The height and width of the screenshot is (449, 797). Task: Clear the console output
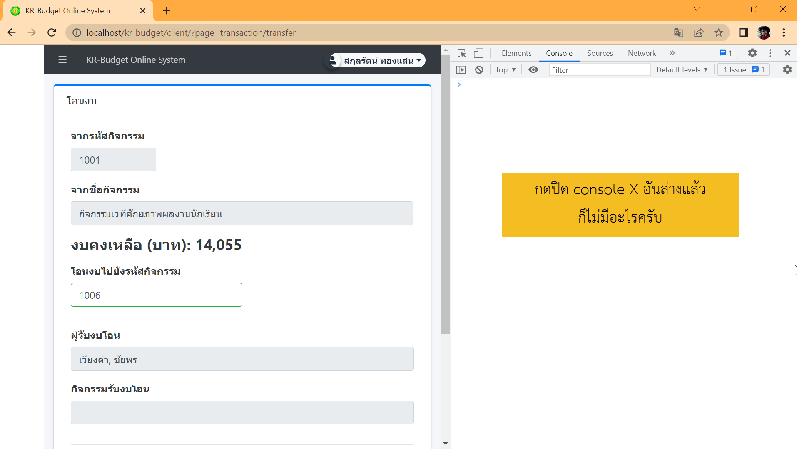479,70
